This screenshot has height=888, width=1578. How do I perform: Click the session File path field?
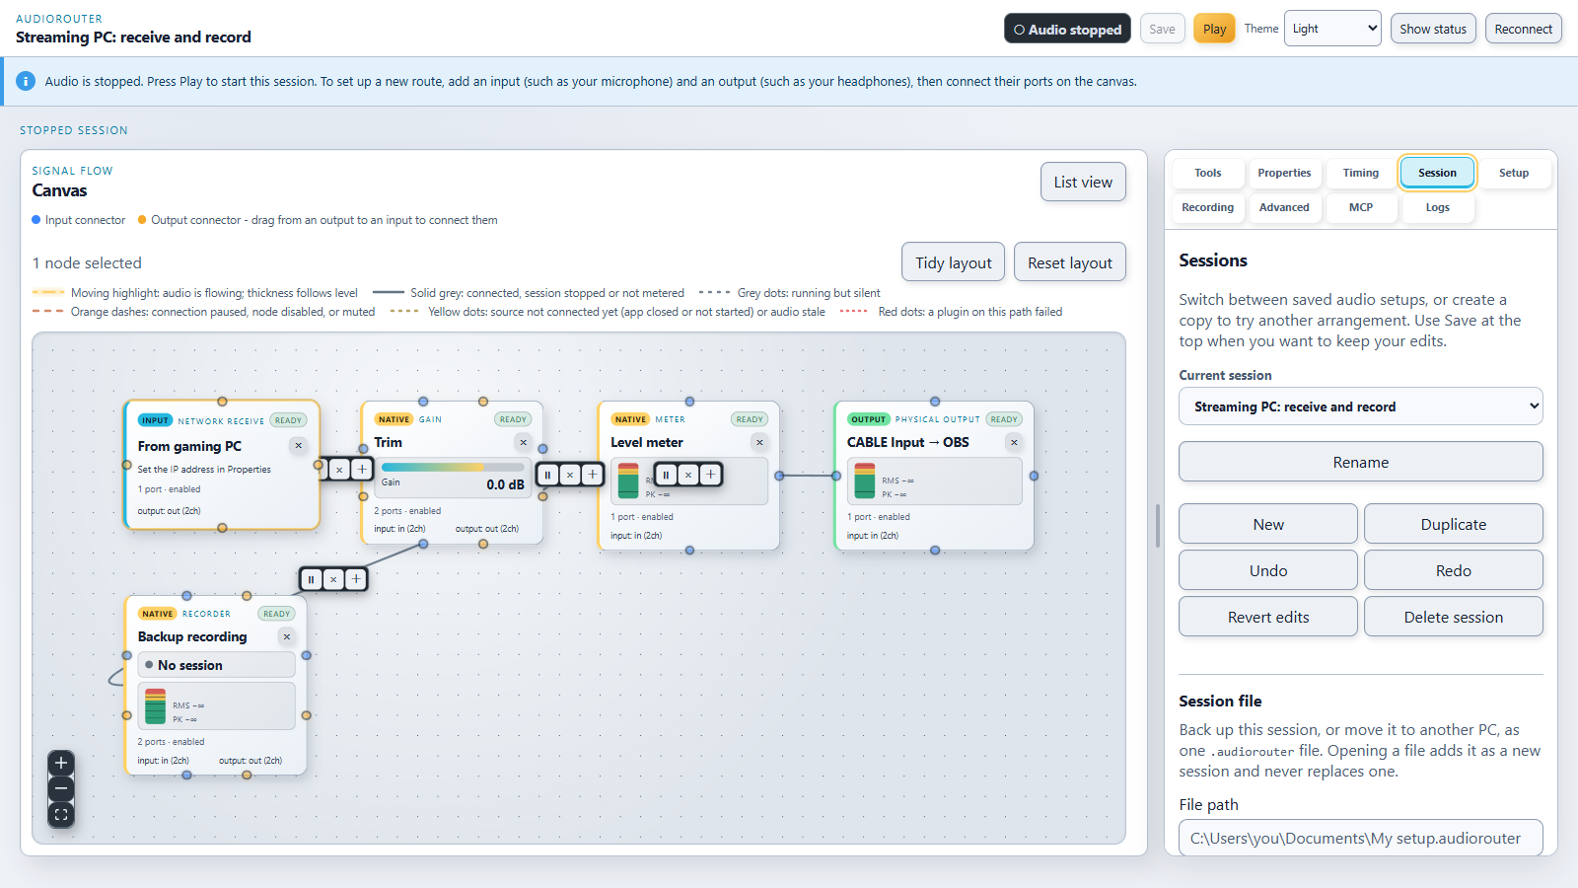1361,838
